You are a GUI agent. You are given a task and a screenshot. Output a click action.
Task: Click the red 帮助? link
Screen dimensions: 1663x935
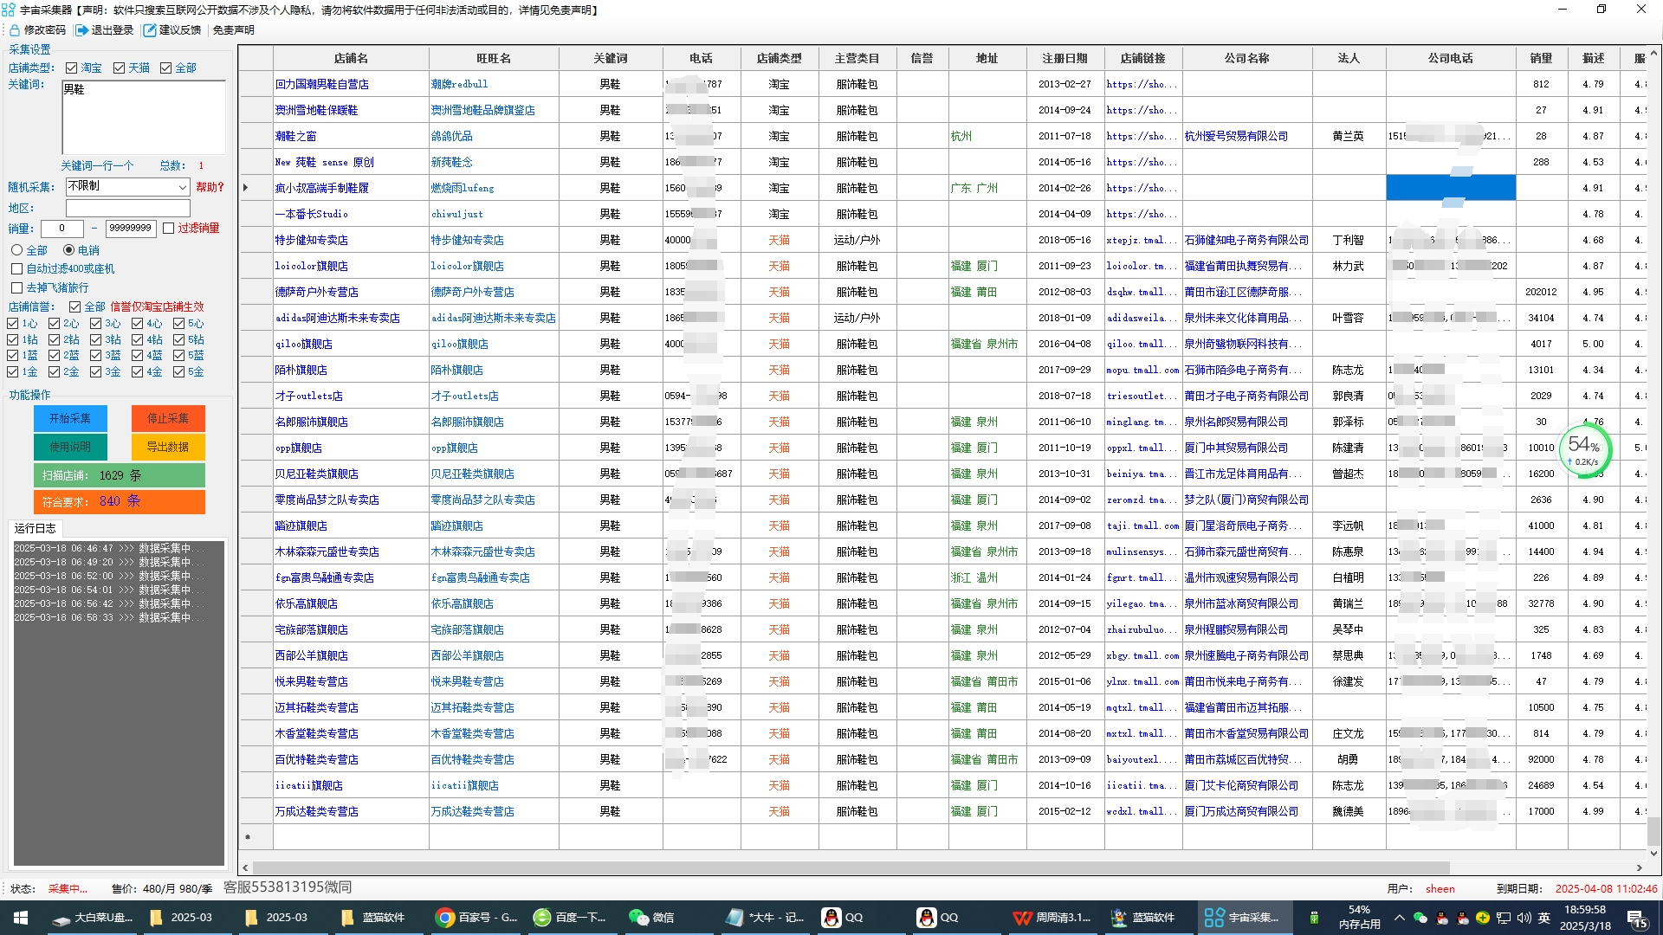(x=210, y=187)
